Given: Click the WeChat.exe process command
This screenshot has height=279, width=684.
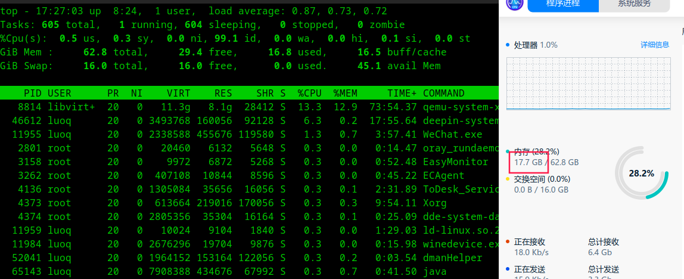Looking at the screenshot, I should [452, 135].
